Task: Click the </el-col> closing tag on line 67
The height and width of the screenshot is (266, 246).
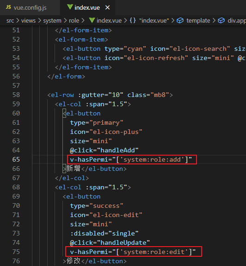Action: pos(72,178)
